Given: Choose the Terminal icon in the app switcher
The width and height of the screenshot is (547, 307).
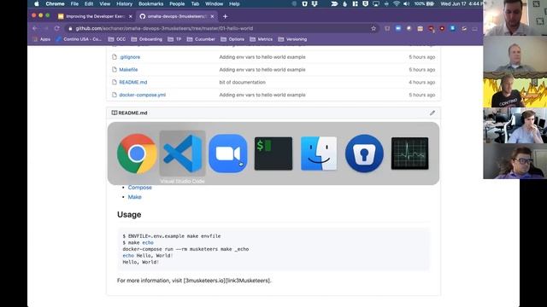Looking at the screenshot, I should click(x=273, y=153).
